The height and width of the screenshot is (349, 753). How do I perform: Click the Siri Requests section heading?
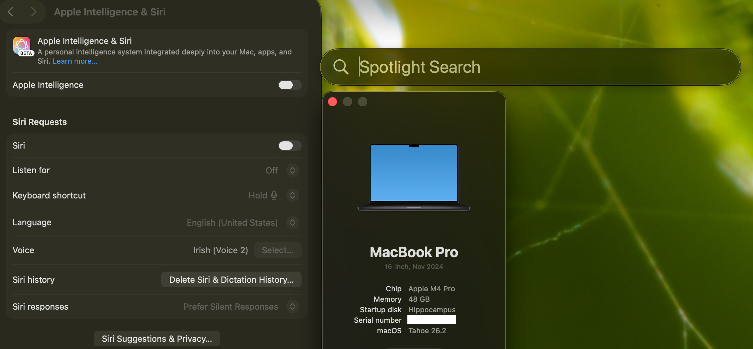(x=40, y=122)
